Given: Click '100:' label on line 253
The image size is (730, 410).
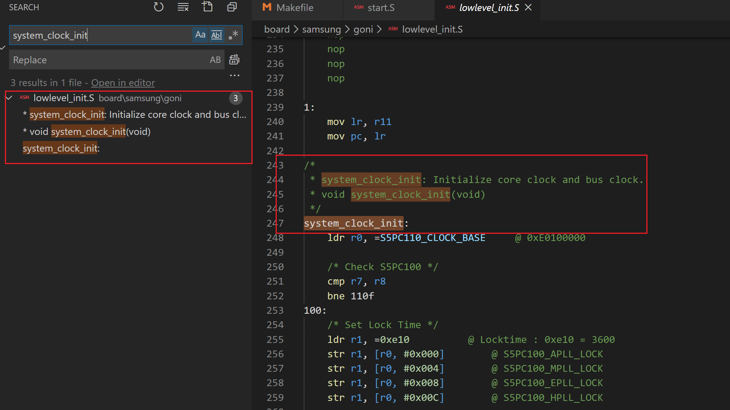Looking at the screenshot, I should pos(315,310).
